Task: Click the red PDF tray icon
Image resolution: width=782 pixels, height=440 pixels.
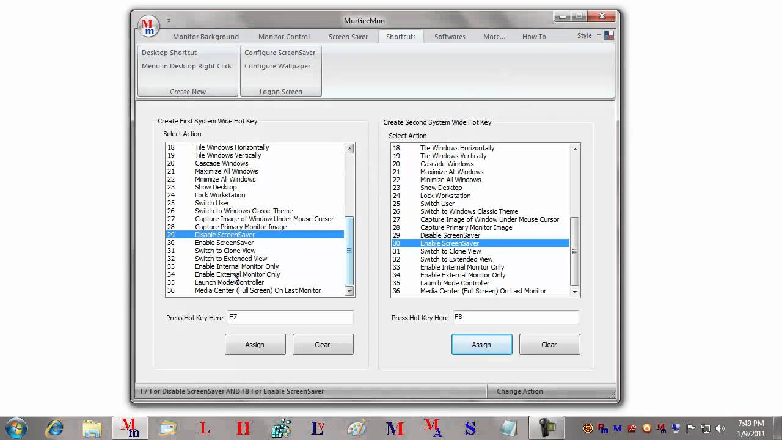Action: point(632,428)
